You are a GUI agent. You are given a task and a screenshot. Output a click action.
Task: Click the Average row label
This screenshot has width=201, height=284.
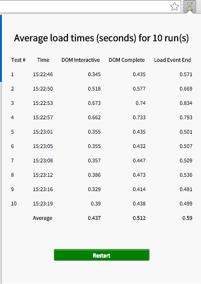click(42, 218)
